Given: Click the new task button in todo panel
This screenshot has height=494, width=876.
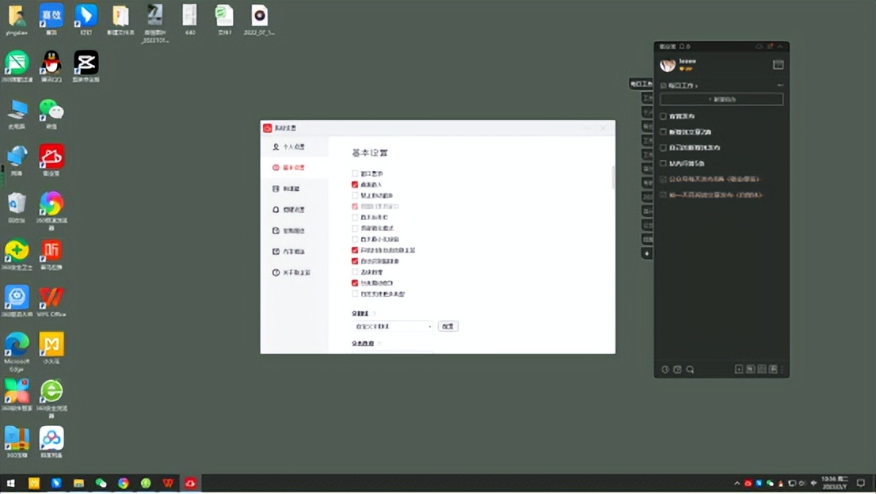Looking at the screenshot, I should click(722, 100).
